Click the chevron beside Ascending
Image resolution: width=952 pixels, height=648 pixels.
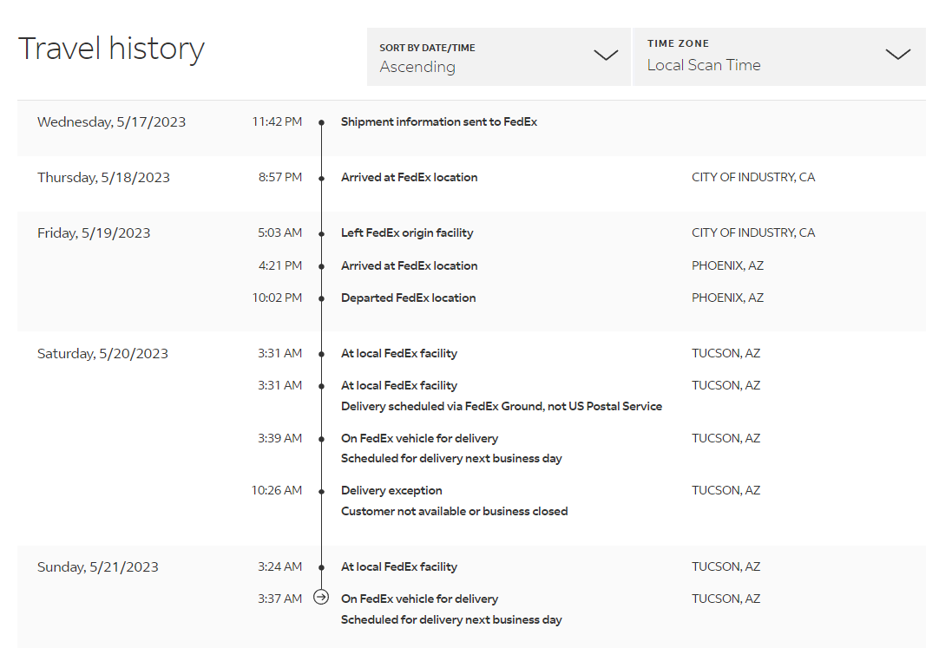[605, 56]
